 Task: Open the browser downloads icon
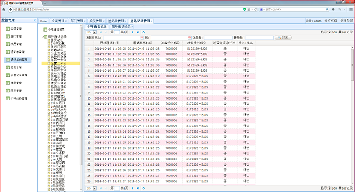tap(333, 9)
